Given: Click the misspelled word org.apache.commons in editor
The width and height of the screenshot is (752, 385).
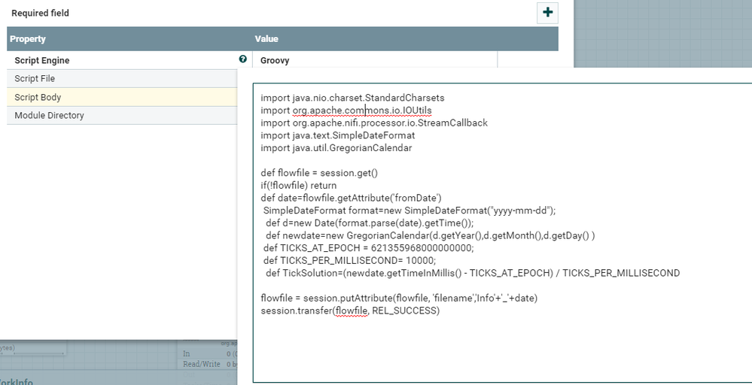Looking at the screenshot, I should (x=328, y=111).
